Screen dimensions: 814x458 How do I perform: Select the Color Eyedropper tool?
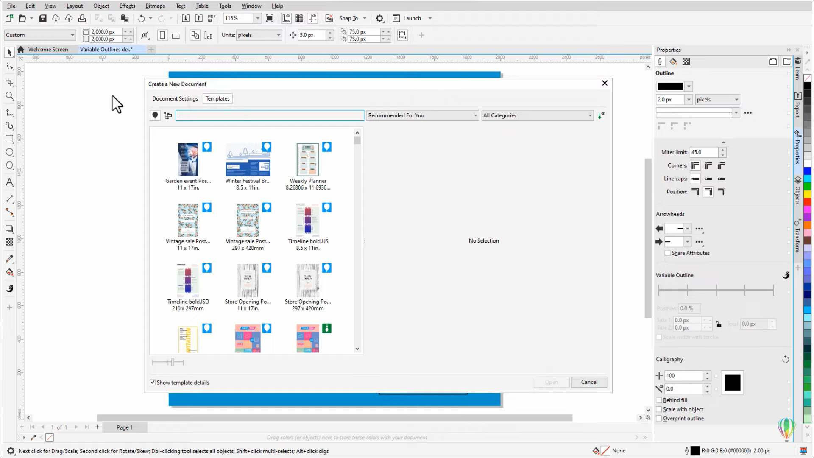coord(9,259)
